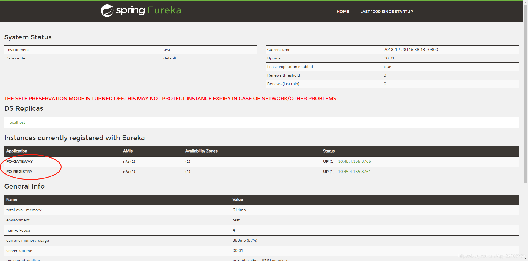The width and height of the screenshot is (528, 261).
Task: Click the current-memory-usage row name
Action: (x=28, y=240)
